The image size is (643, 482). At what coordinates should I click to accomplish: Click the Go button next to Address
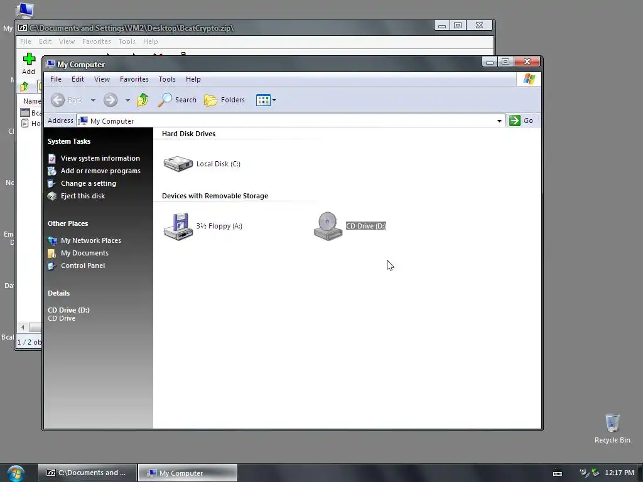(521, 120)
